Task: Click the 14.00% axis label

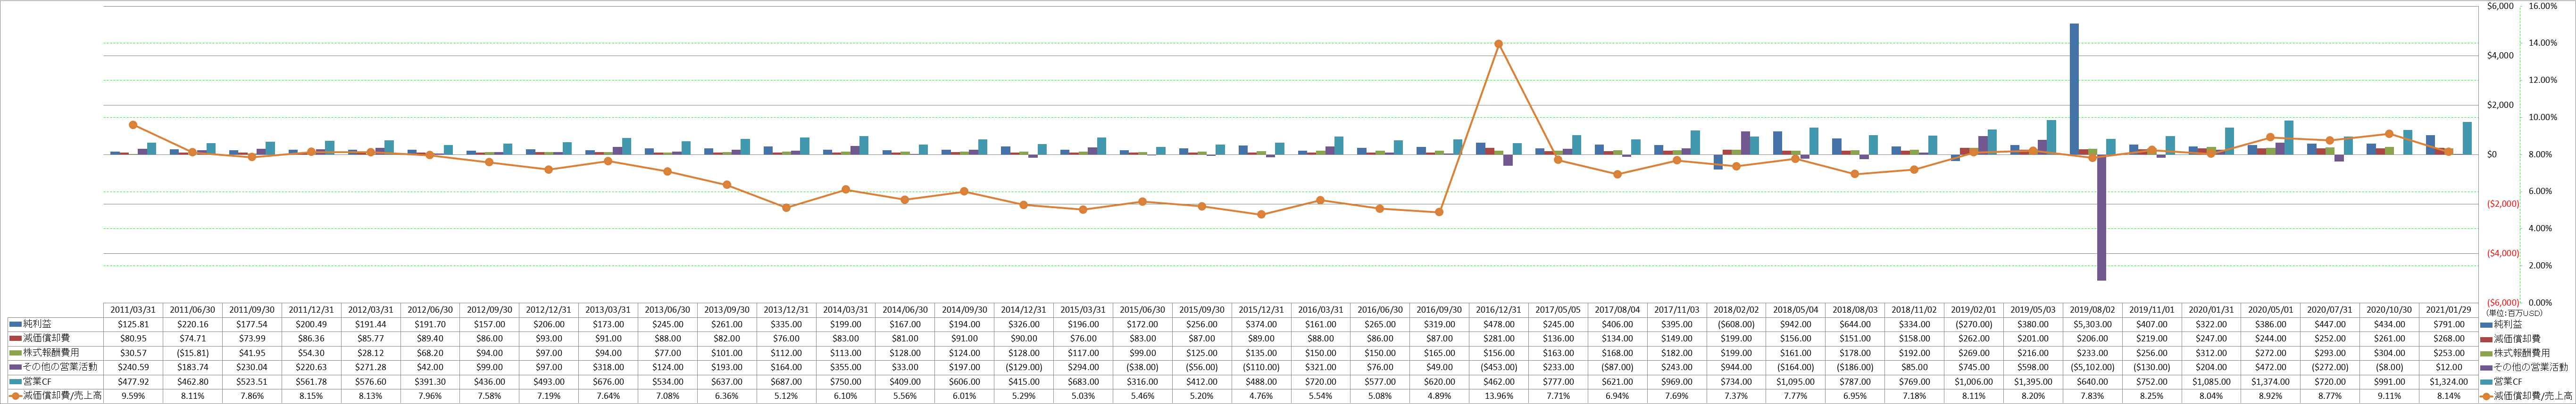Action: (x=2542, y=43)
